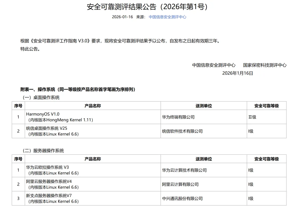Click the announcement title 安全可靠测评结果公告
The height and width of the screenshot is (209, 288).
click(x=147, y=7)
